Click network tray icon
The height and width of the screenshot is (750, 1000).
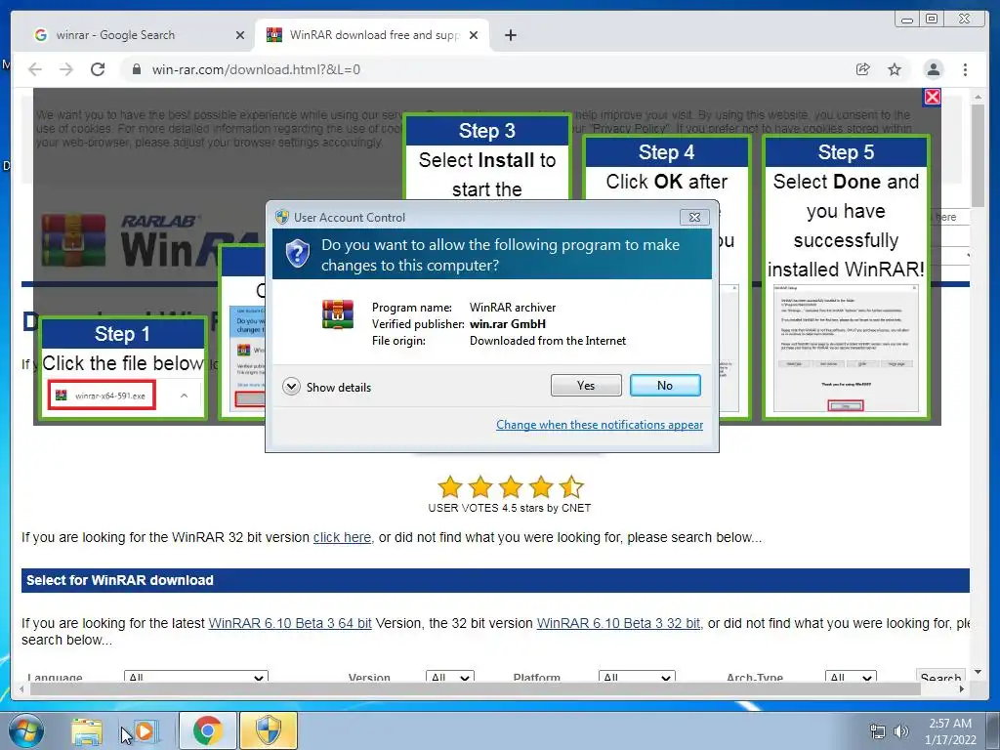click(x=878, y=731)
